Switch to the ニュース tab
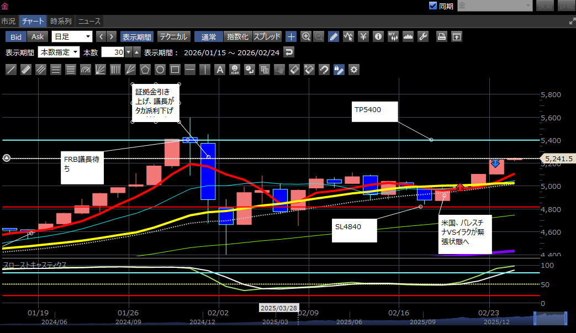The height and width of the screenshot is (333, 576). [x=89, y=22]
